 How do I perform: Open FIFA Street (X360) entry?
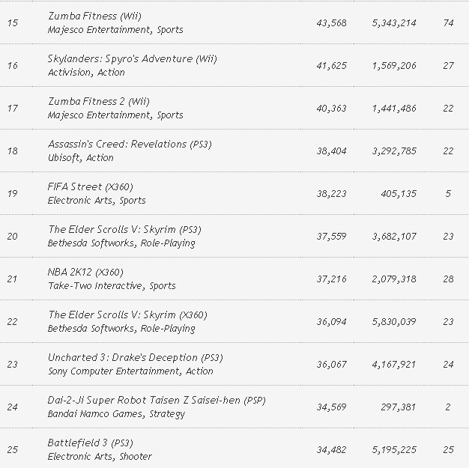point(90,186)
